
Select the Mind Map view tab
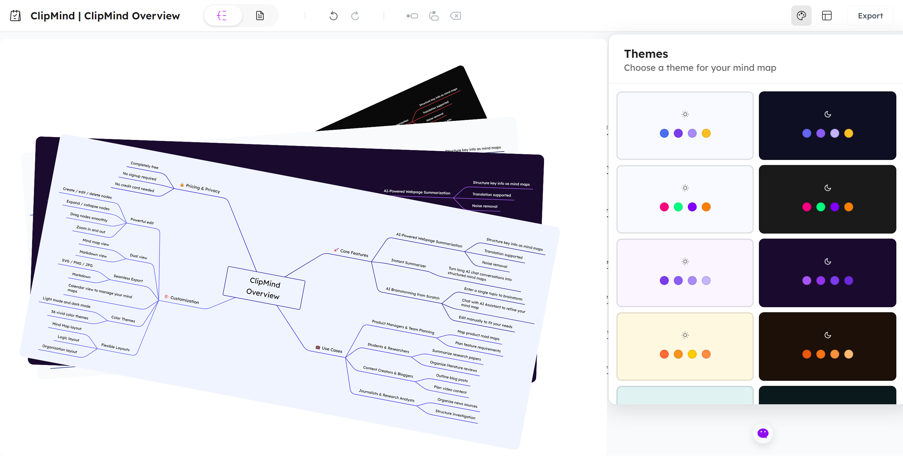223,16
